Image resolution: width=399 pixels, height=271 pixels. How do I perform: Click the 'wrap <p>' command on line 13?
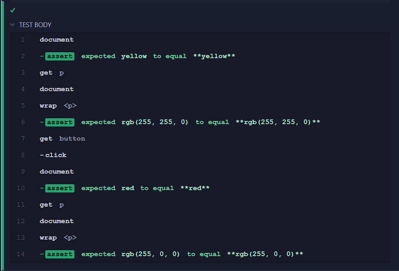coord(57,237)
